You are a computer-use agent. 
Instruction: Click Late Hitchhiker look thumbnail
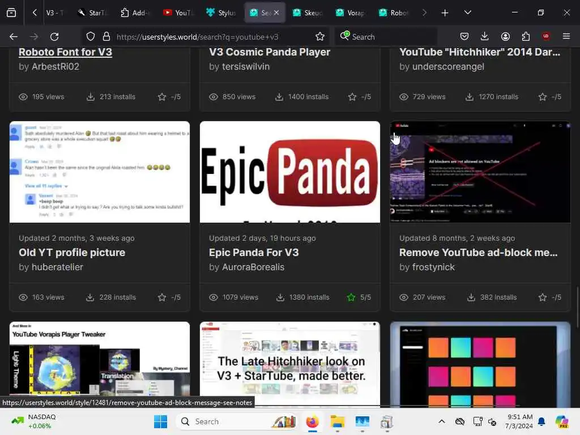tap(290, 364)
